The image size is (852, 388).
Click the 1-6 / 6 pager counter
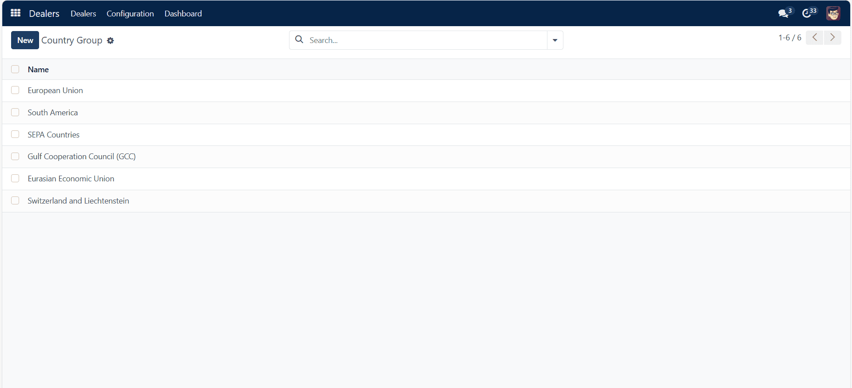tap(789, 38)
